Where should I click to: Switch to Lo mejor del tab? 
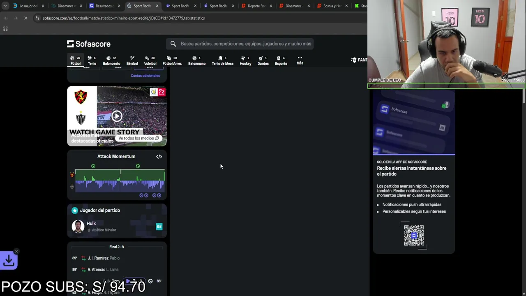28,6
